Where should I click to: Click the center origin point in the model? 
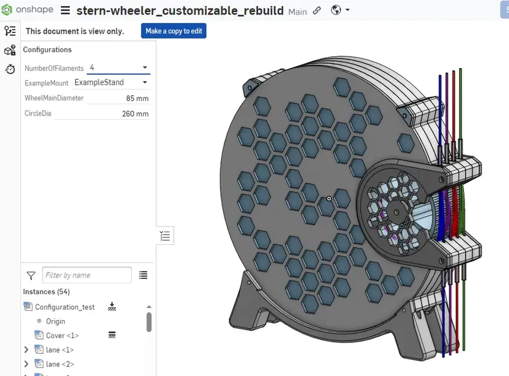pos(329,199)
